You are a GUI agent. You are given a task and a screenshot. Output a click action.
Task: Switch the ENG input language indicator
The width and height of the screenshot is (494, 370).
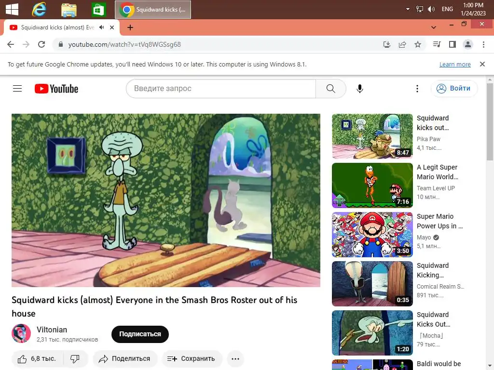point(447,9)
